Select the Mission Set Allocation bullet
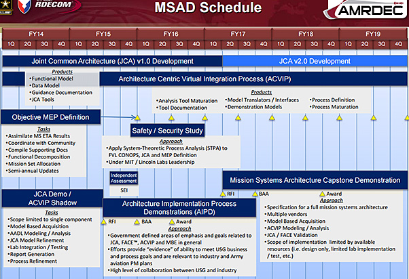The image size is (409, 279). [33, 164]
